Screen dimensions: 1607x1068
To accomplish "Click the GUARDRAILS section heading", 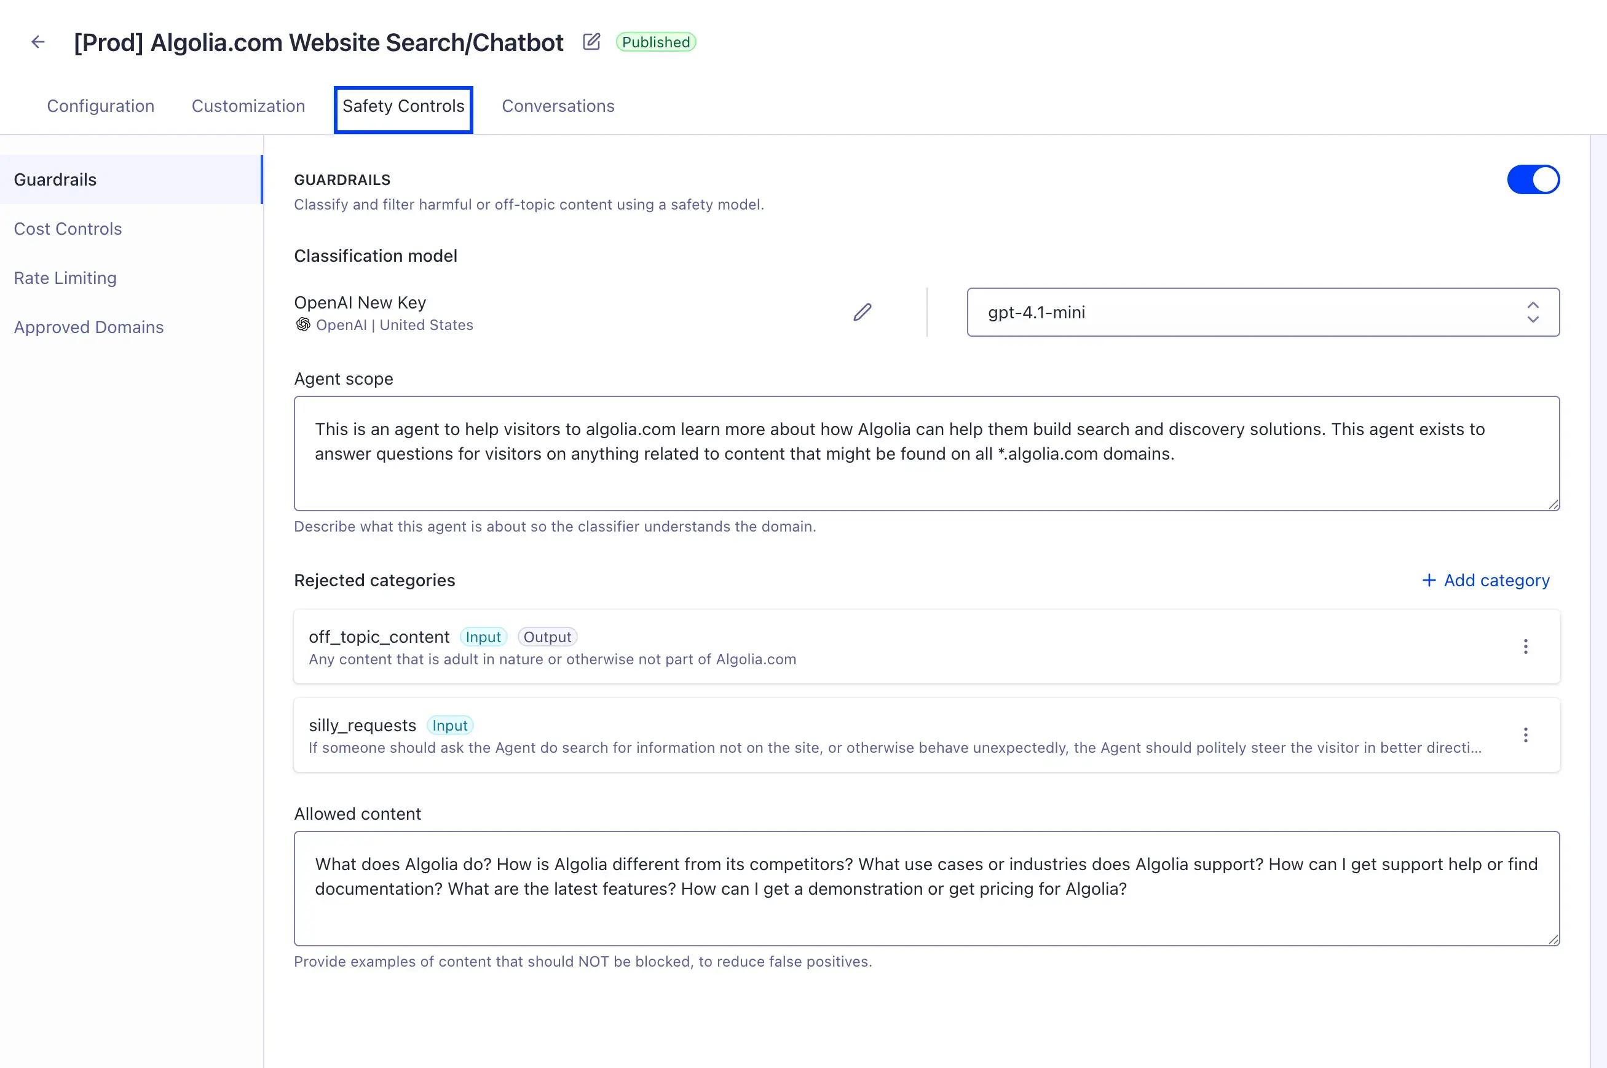I will pos(342,180).
